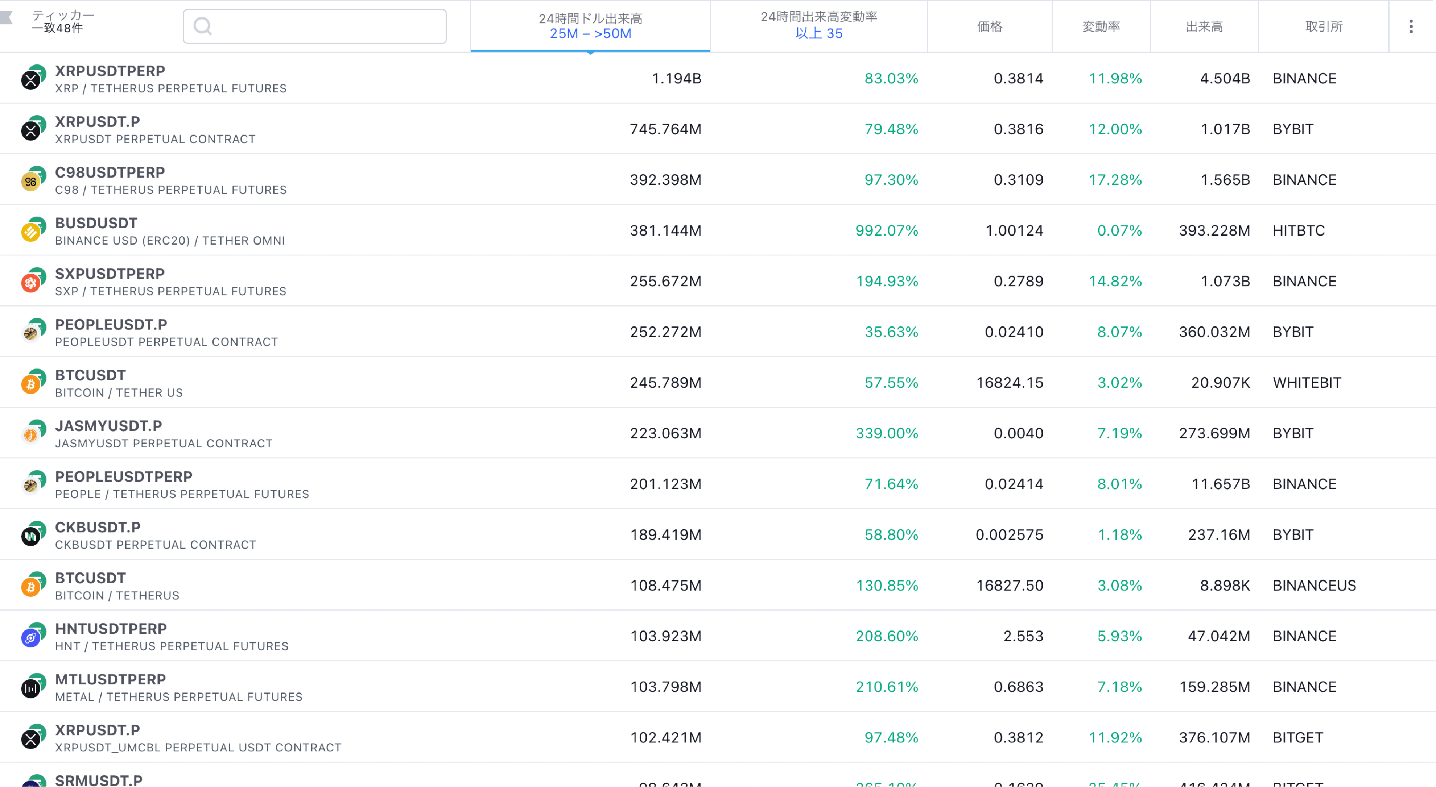This screenshot has width=1436, height=787.
Task: Click the BINANCEUS exchange cell
Action: coord(1314,585)
